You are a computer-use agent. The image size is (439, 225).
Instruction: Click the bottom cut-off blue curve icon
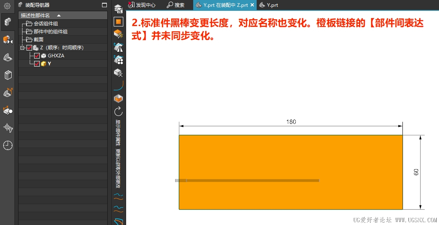point(118,221)
